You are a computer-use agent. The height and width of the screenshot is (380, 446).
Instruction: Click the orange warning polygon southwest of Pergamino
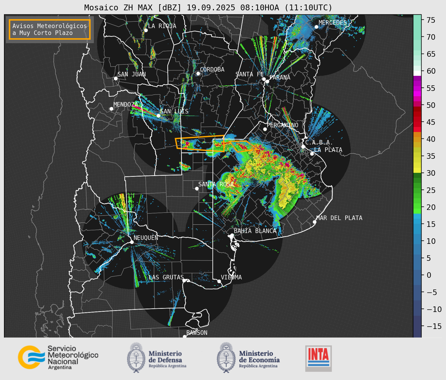click(243, 146)
